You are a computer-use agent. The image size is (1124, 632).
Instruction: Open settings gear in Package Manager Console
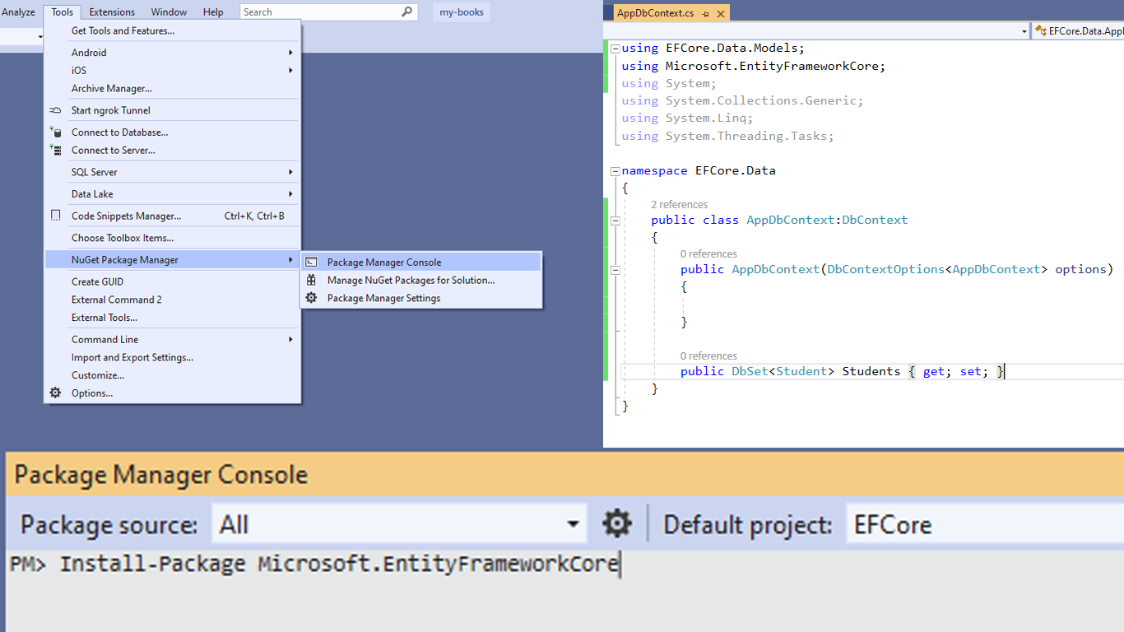click(617, 523)
